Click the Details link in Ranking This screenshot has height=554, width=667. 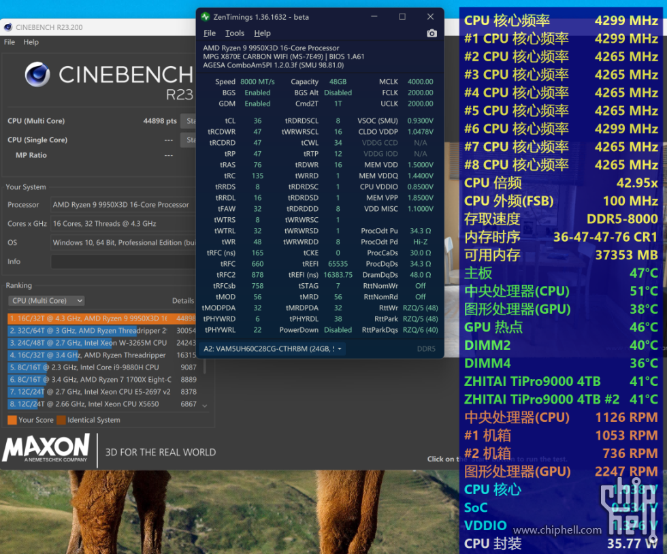coord(183,301)
